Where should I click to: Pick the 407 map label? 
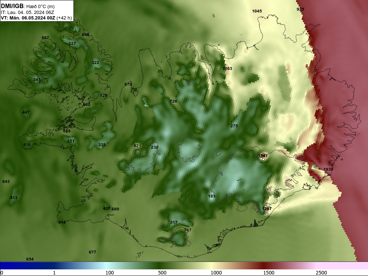107,208
